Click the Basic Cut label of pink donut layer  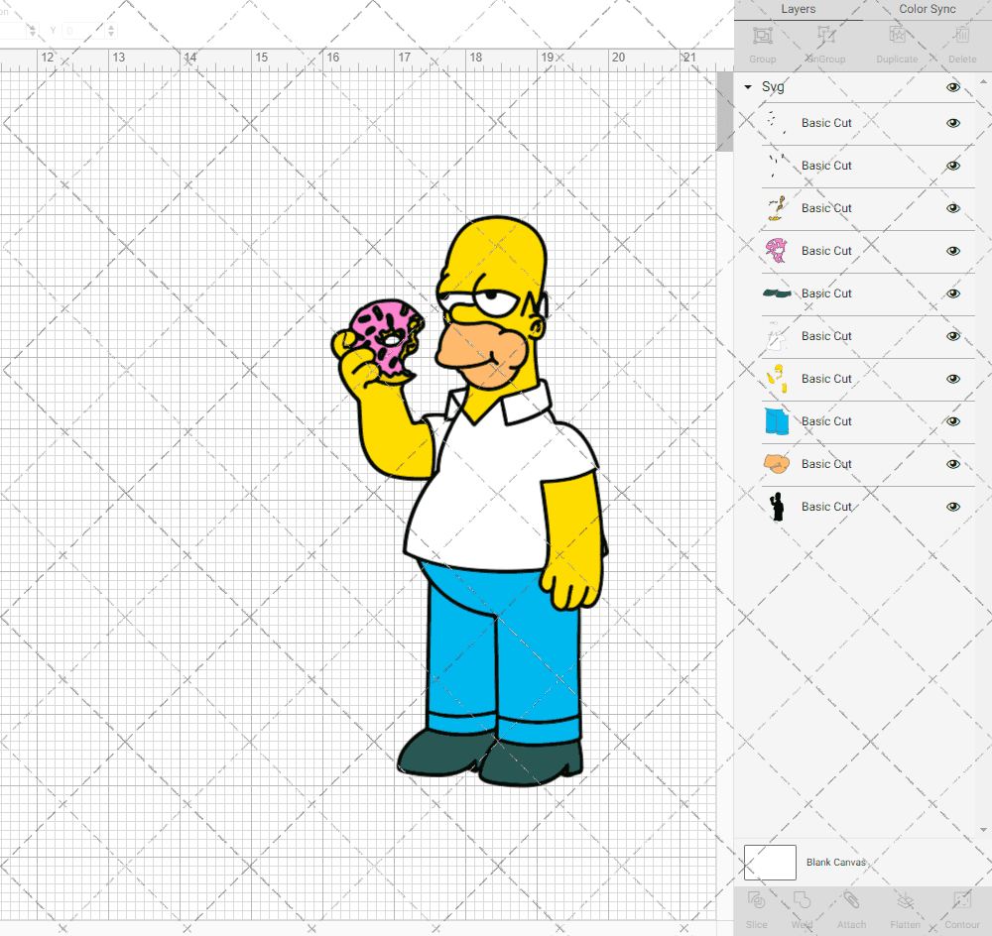click(826, 251)
